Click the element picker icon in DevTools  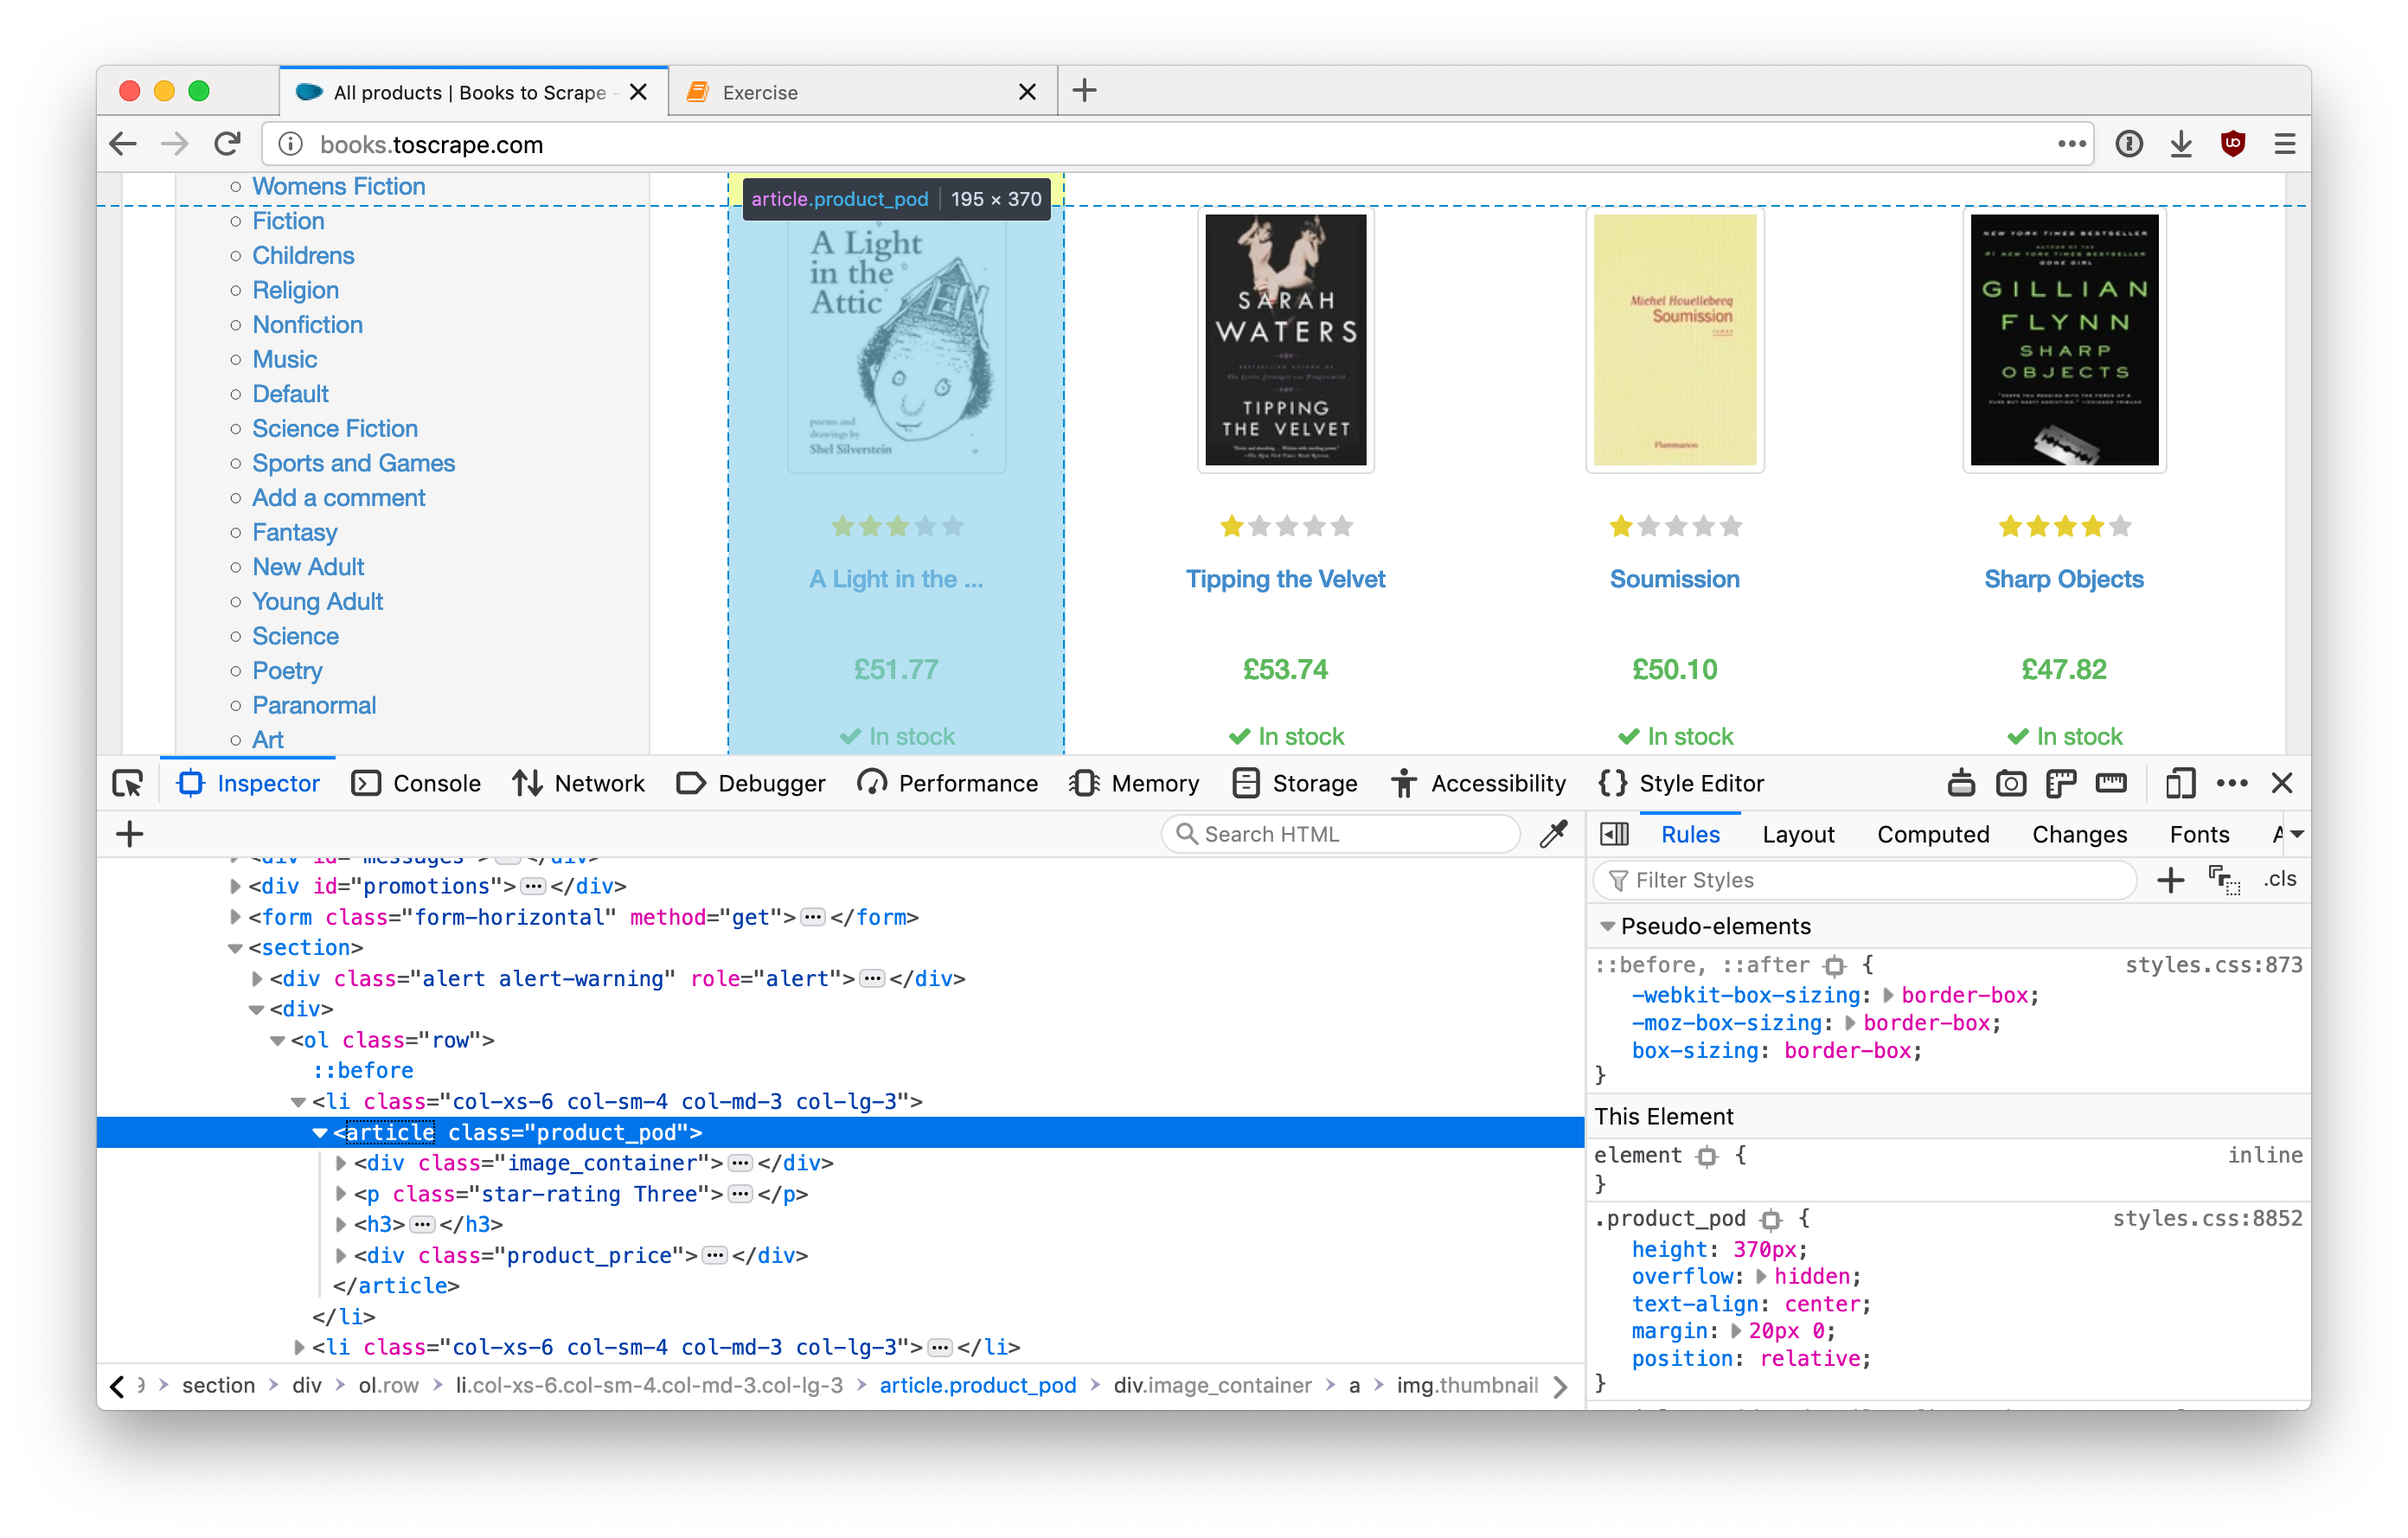coord(128,783)
